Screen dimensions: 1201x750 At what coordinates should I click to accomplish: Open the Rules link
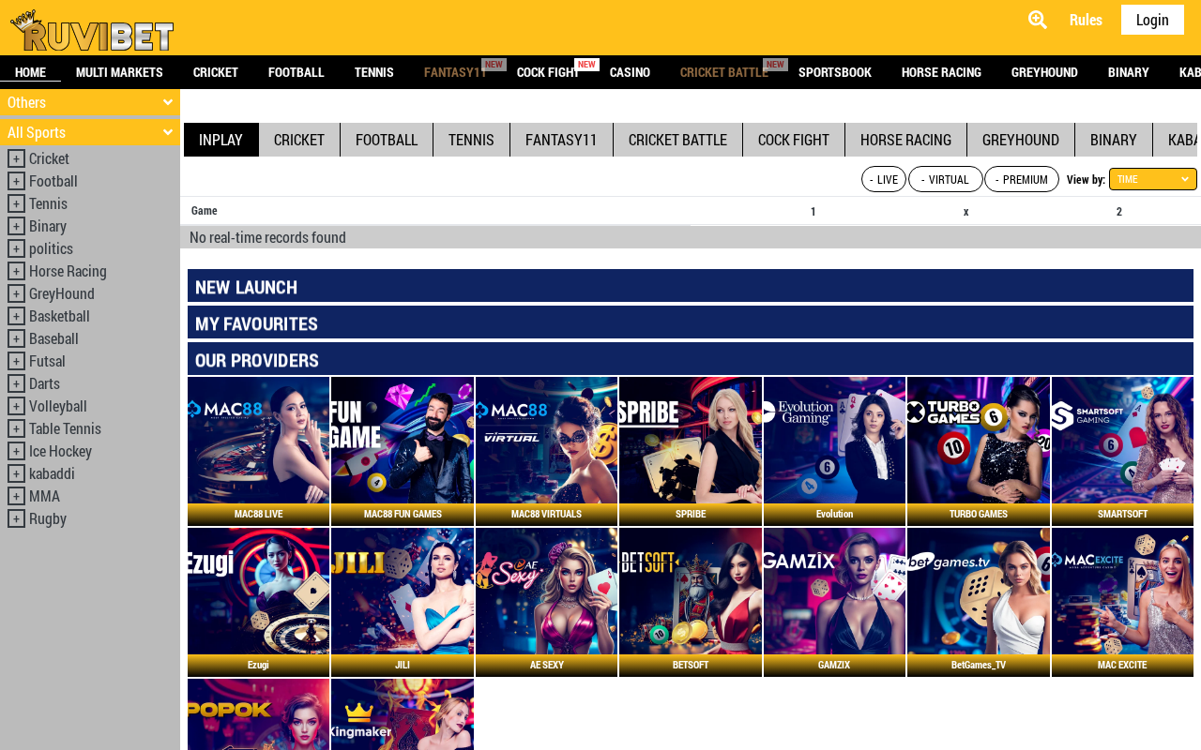[1086, 20]
